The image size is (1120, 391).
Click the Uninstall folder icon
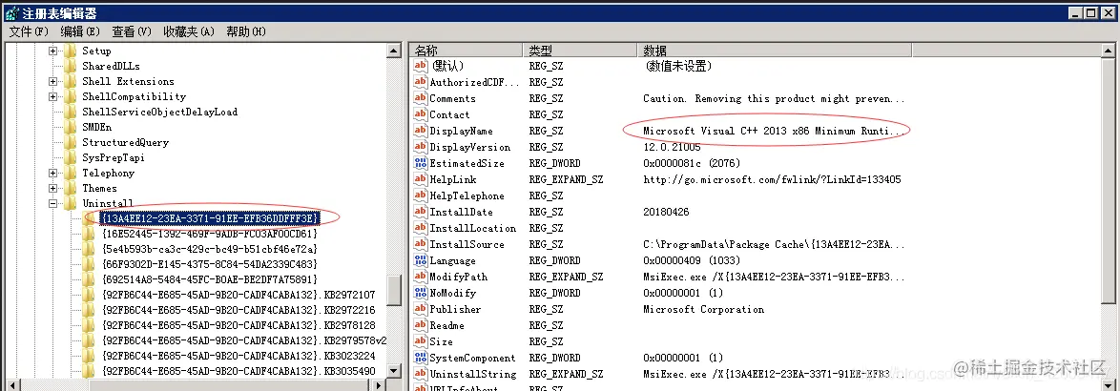[x=70, y=203]
